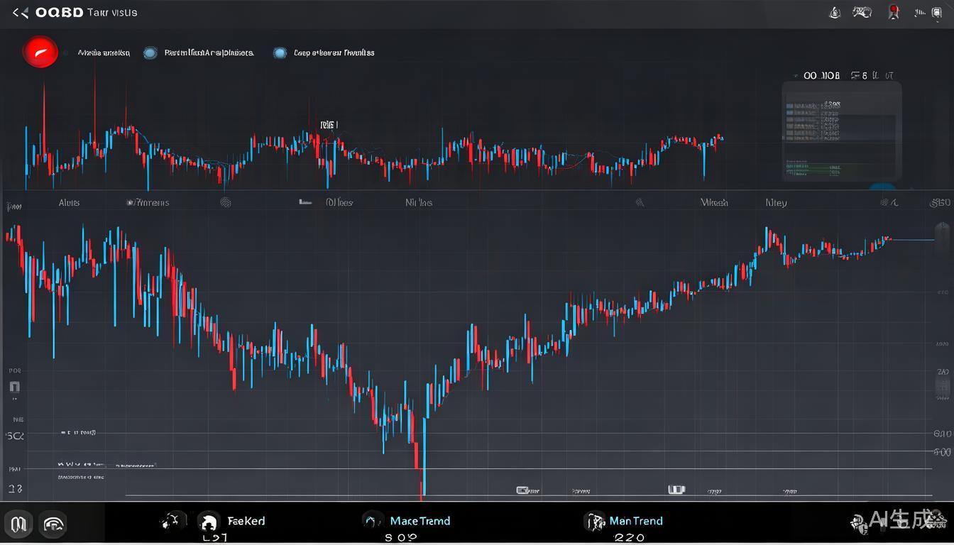Click the icon left of the Feeked avatar
Viewport: 954px width, 545px height.
pyautogui.click(x=173, y=522)
